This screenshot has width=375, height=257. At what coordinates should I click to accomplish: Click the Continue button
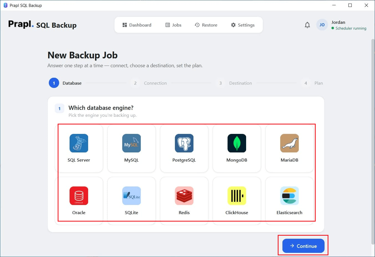(x=303, y=246)
